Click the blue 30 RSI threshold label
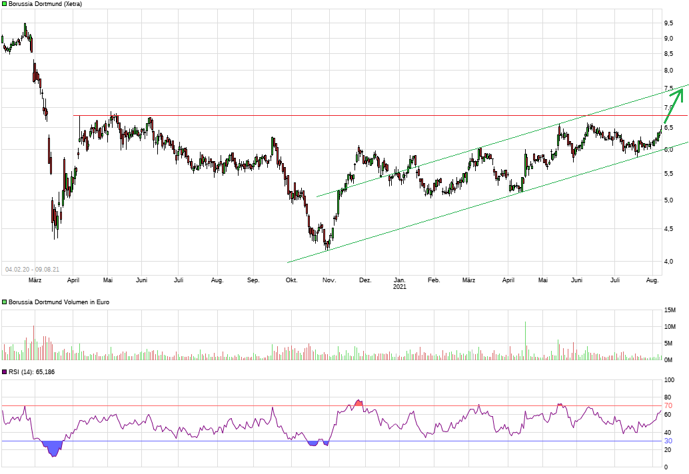The height and width of the screenshot is (474, 689). click(668, 441)
